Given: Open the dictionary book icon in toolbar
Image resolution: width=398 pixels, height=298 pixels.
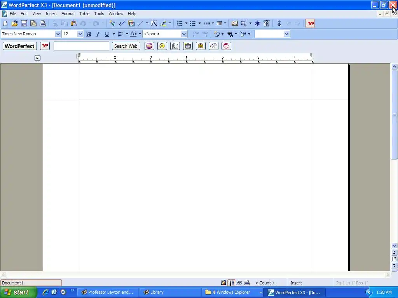Looking at the screenshot, I should pyautogui.click(x=234, y=24).
